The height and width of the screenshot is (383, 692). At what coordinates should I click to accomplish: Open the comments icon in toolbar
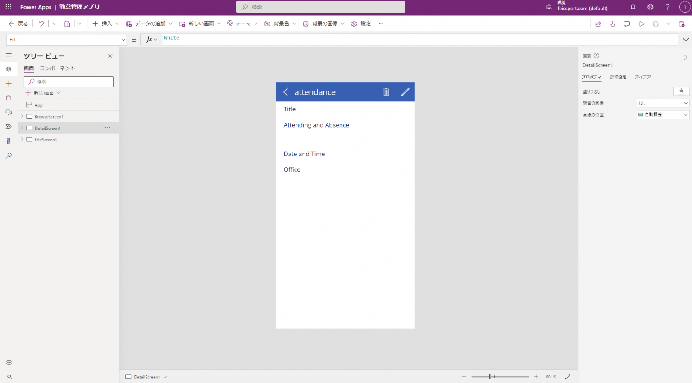(x=627, y=24)
